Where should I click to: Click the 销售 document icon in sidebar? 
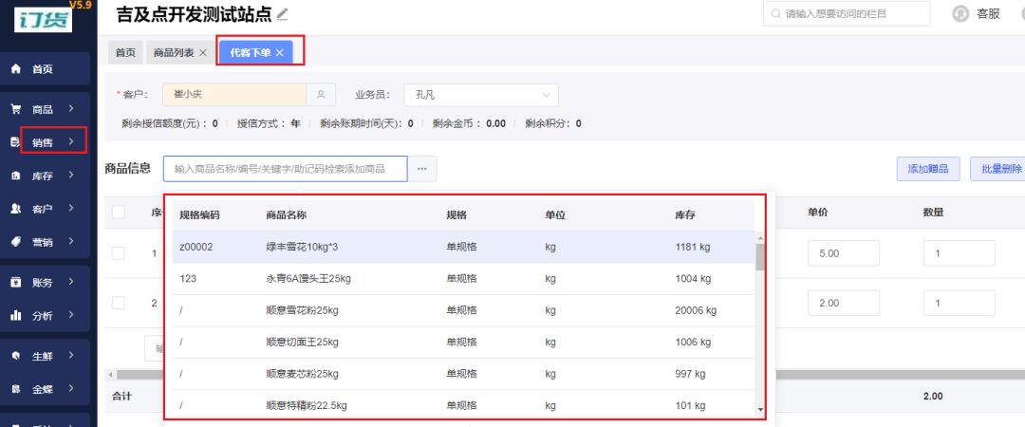pyautogui.click(x=16, y=142)
